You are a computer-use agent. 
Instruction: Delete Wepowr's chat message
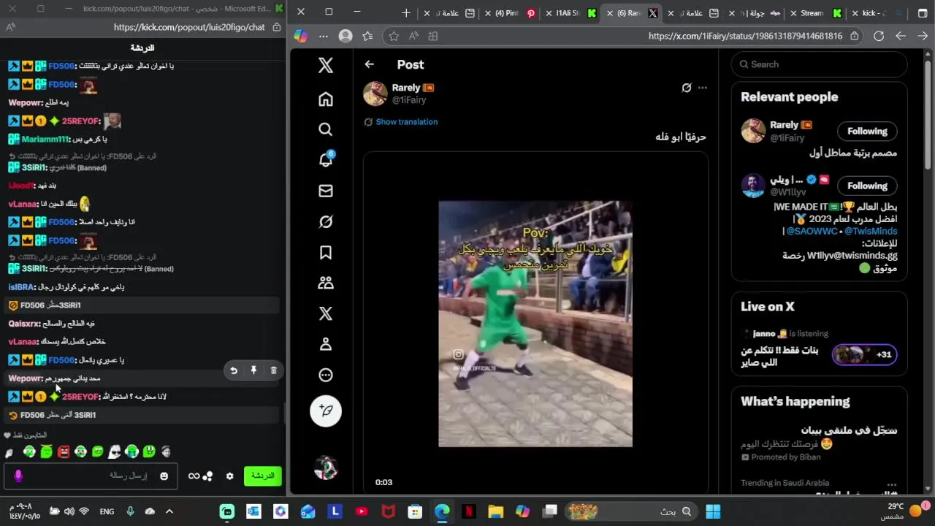pyautogui.click(x=274, y=370)
